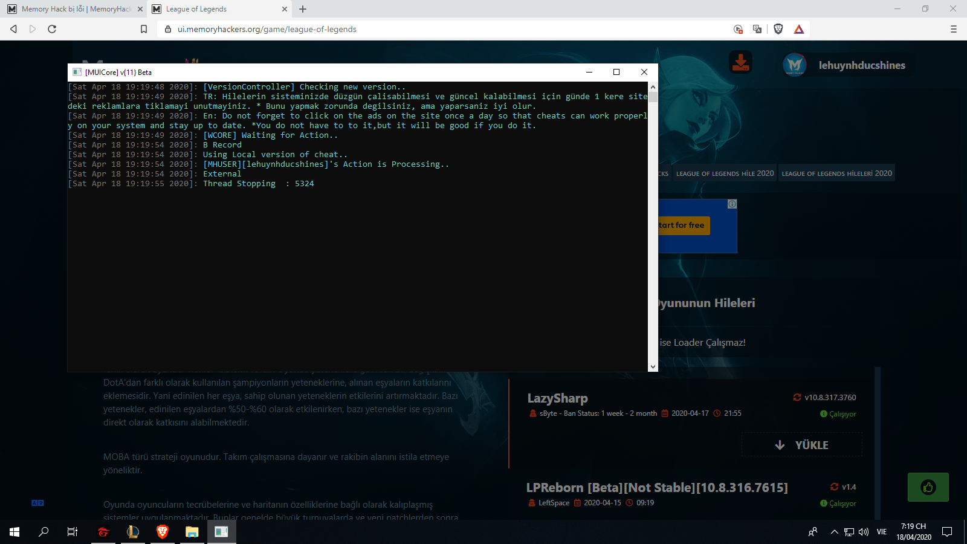Click the Checking new version log line
The height and width of the screenshot is (544, 967).
(237, 87)
